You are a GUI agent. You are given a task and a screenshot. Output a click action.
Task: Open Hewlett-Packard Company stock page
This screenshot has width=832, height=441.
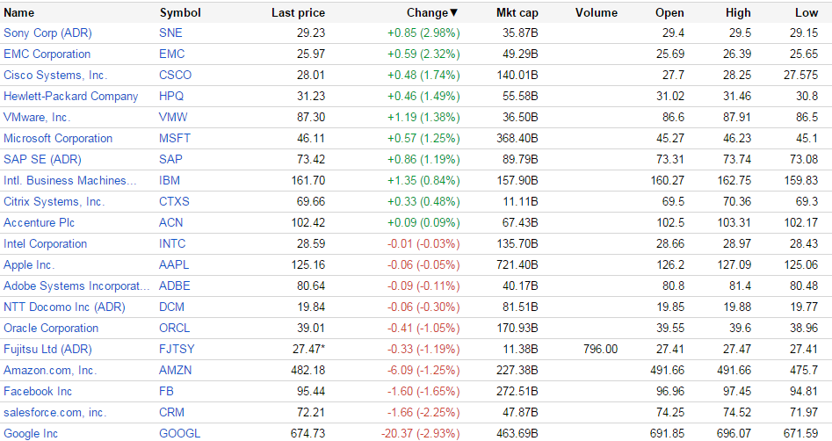(x=70, y=96)
